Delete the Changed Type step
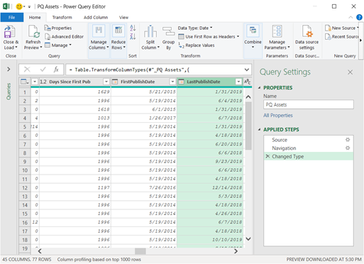Image resolution: width=364 pixels, height=264 pixels. coord(268,156)
